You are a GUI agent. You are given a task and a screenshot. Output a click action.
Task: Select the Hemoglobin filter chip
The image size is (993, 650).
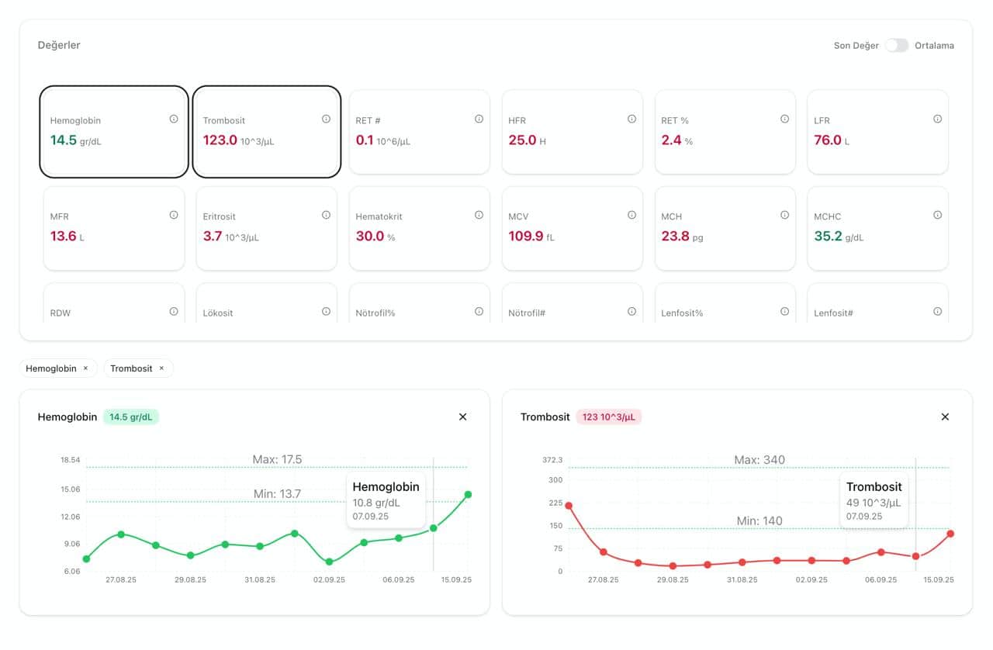[57, 368]
